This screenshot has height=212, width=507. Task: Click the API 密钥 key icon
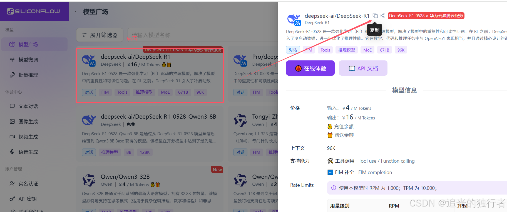click(x=12, y=199)
